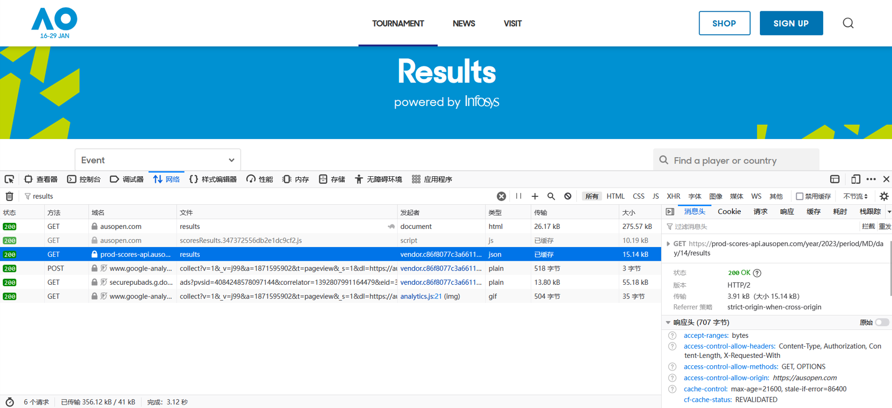Viewport: 892px width, 408px height.
Task: Open the network search magnifier in DevTools toolbar
Action: (551, 196)
